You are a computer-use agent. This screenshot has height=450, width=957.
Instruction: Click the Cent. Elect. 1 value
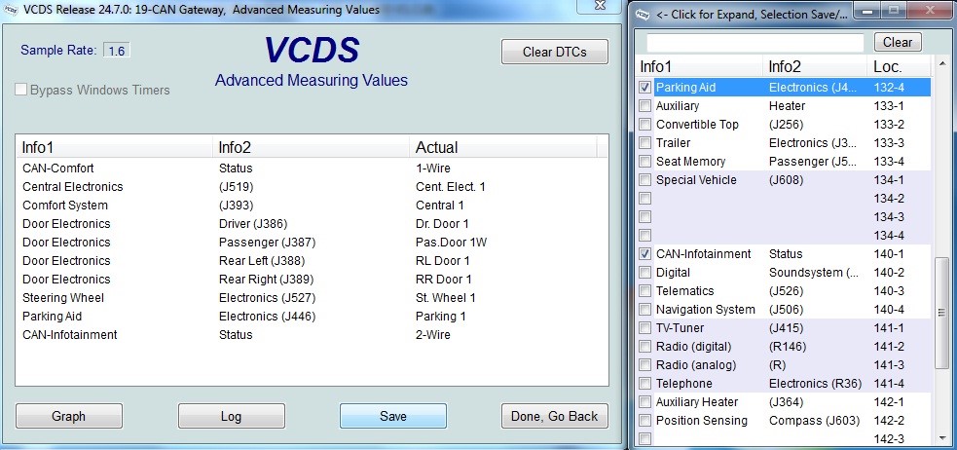[451, 187]
